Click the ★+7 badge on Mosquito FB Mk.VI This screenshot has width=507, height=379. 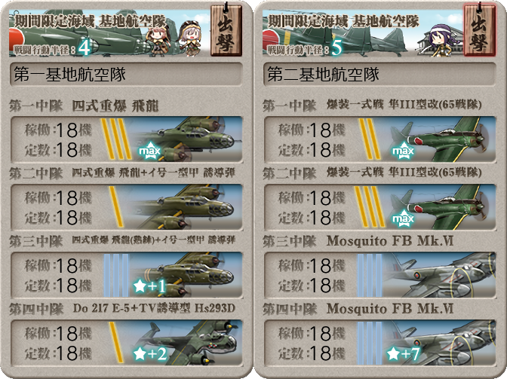click(x=404, y=354)
